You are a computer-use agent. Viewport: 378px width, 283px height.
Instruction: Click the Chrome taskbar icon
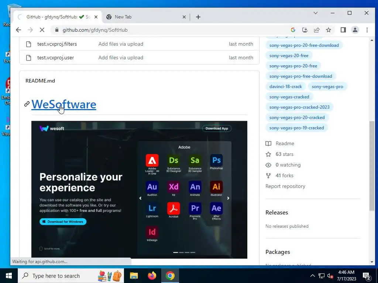coord(170,276)
